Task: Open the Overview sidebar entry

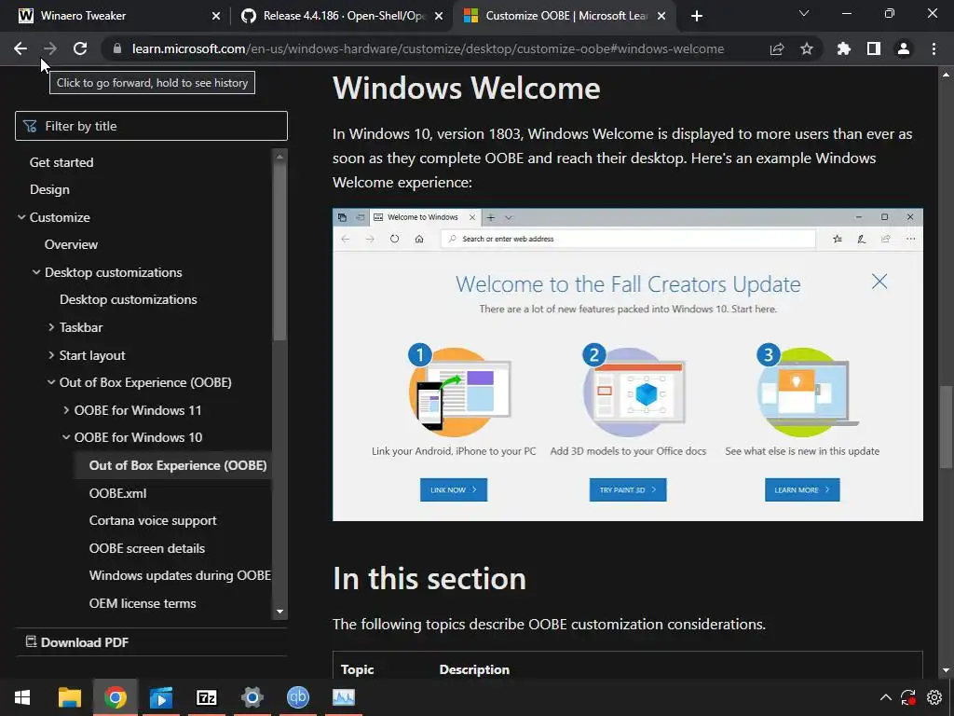Action: [71, 244]
